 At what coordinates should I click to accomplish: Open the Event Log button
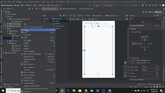click(x=142, y=84)
